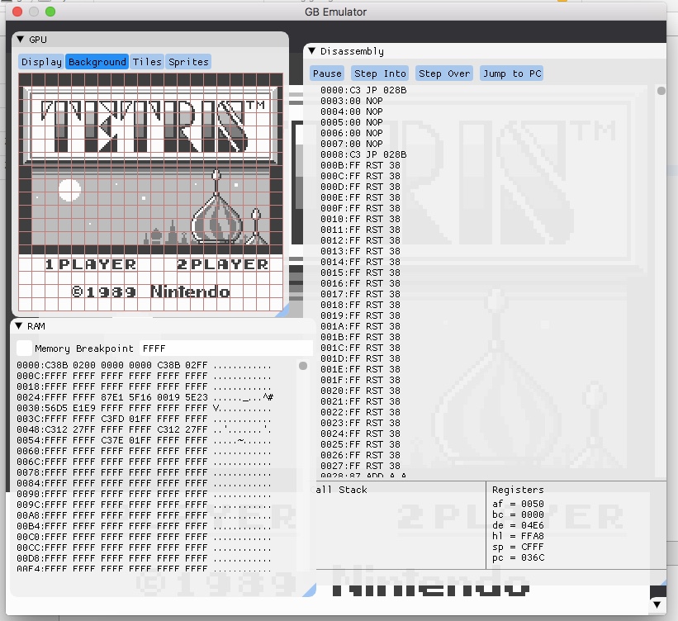Click the Tetris background preview image
Viewport: 678px width, 621px height.
(x=150, y=192)
